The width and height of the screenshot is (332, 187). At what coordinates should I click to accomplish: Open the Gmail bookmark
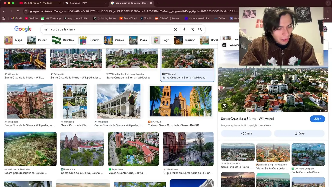click(x=16, y=18)
